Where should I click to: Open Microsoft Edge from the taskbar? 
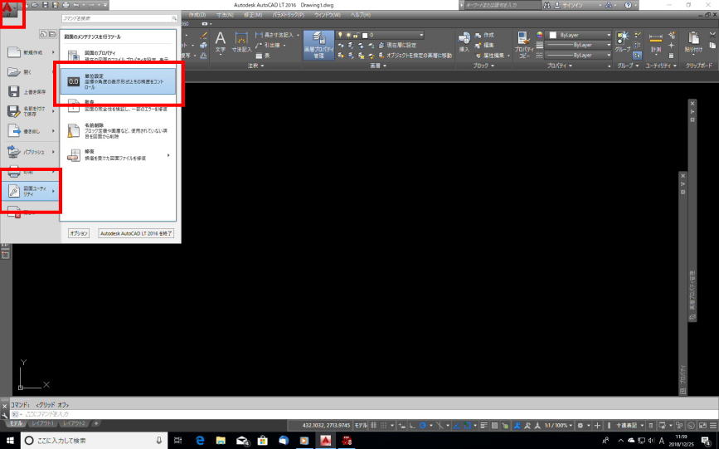(200, 440)
